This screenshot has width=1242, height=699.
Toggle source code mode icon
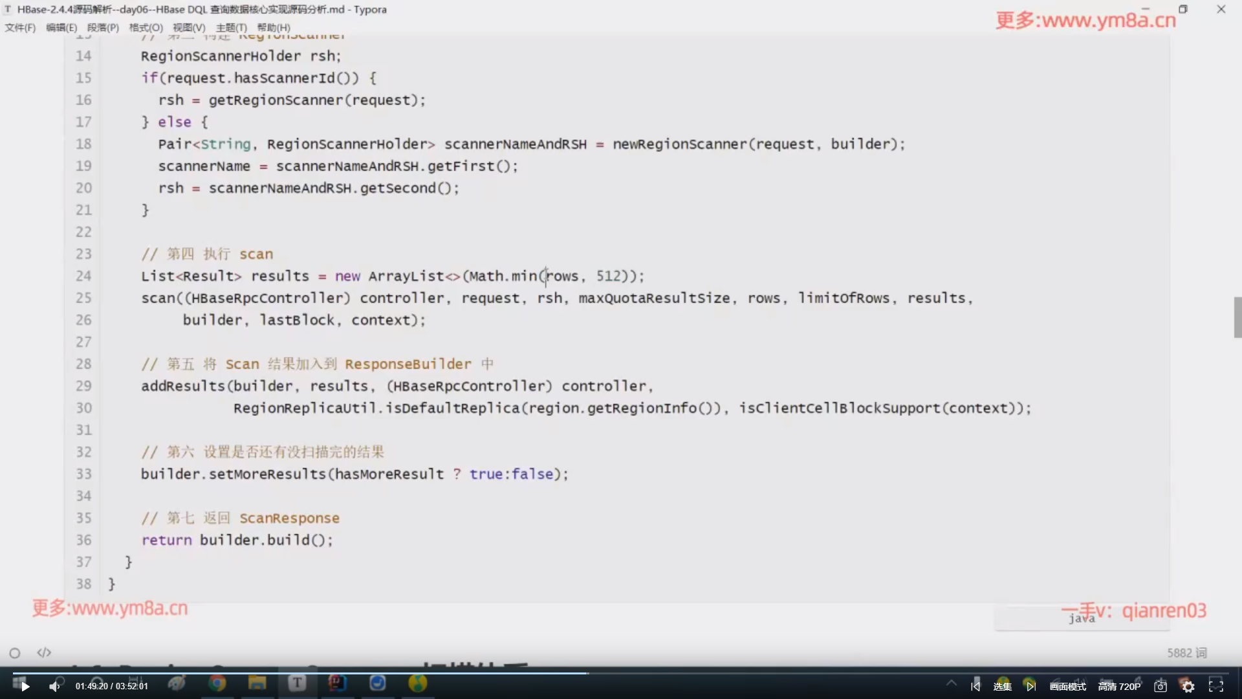(x=44, y=652)
